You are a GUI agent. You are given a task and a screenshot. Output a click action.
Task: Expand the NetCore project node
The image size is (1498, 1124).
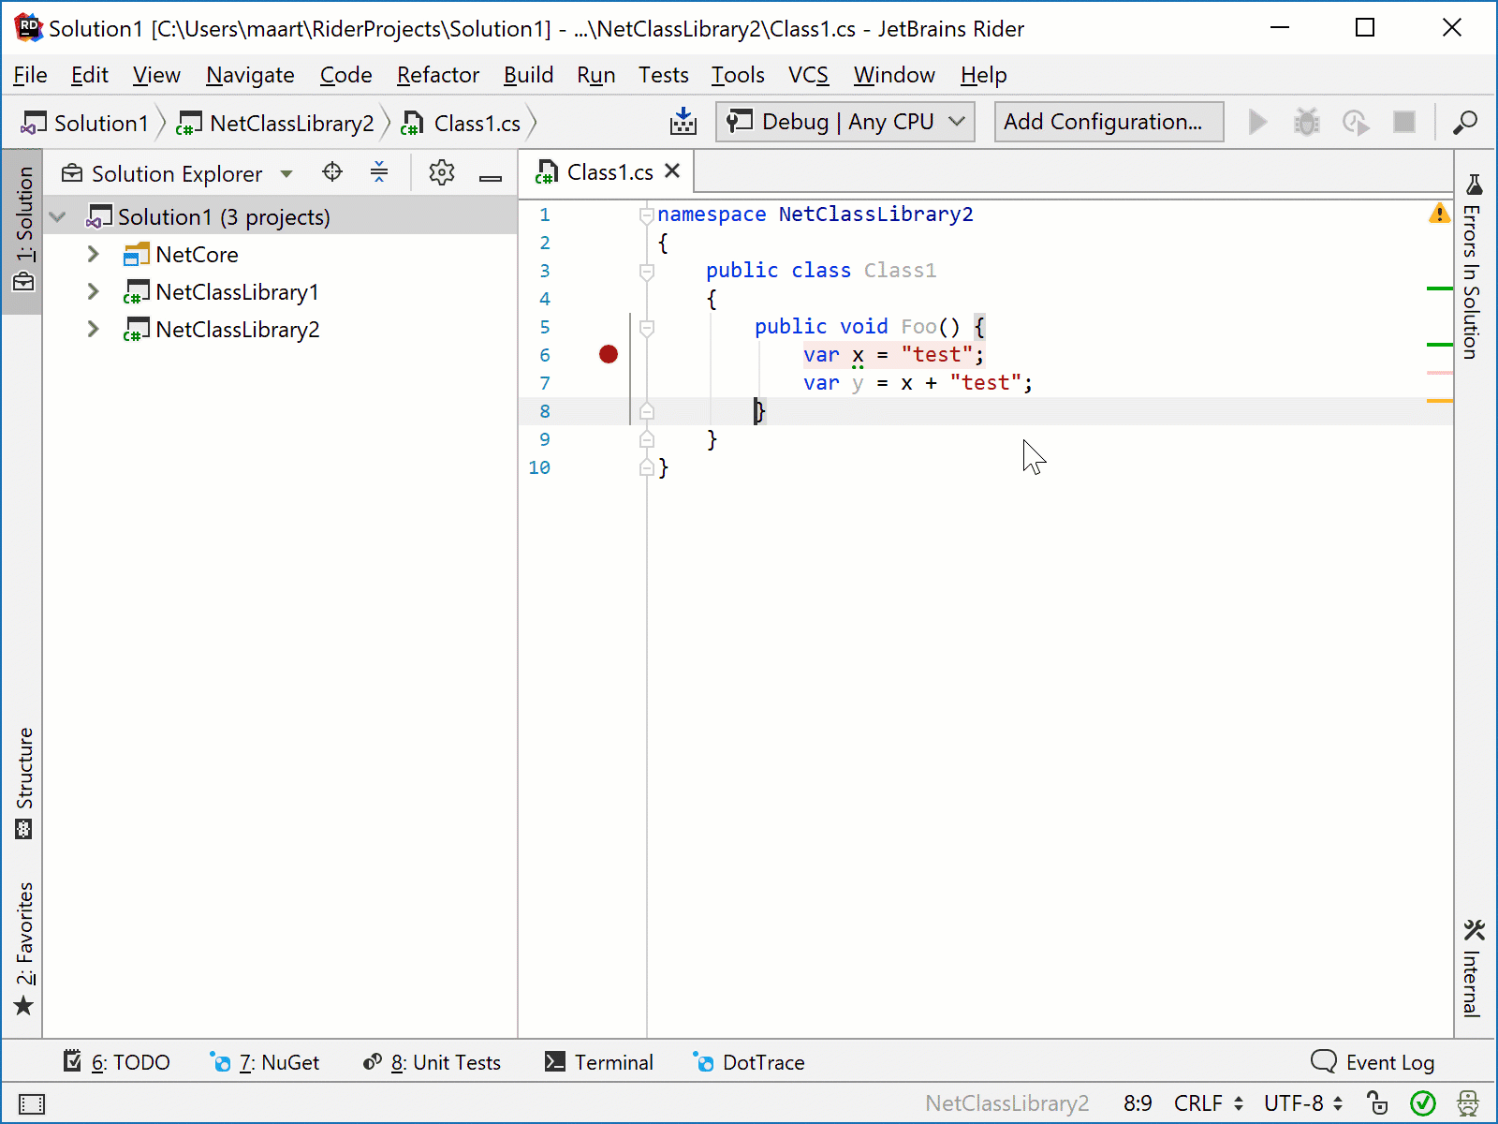point(93,254)
